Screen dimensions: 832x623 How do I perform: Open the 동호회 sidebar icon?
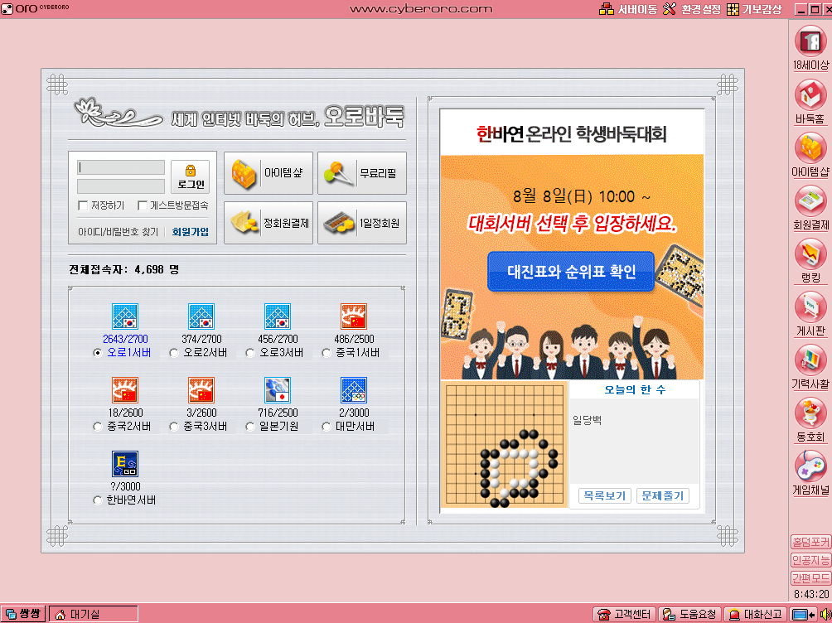click(x=810, y=413)
